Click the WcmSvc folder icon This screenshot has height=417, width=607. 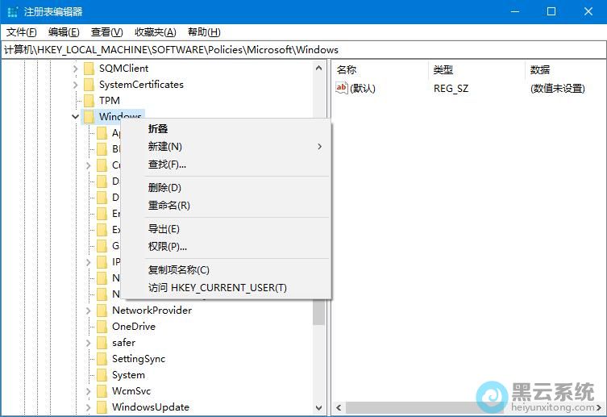click(x=102, y=391)
